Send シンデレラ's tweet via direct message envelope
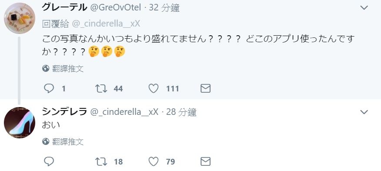This screenshot has width=381, height=171. (x=206, y=161)
